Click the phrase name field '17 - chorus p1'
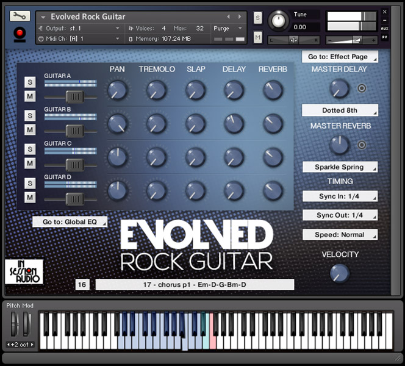The width and height of the screenshot is (405, 366). click(195, 284)
